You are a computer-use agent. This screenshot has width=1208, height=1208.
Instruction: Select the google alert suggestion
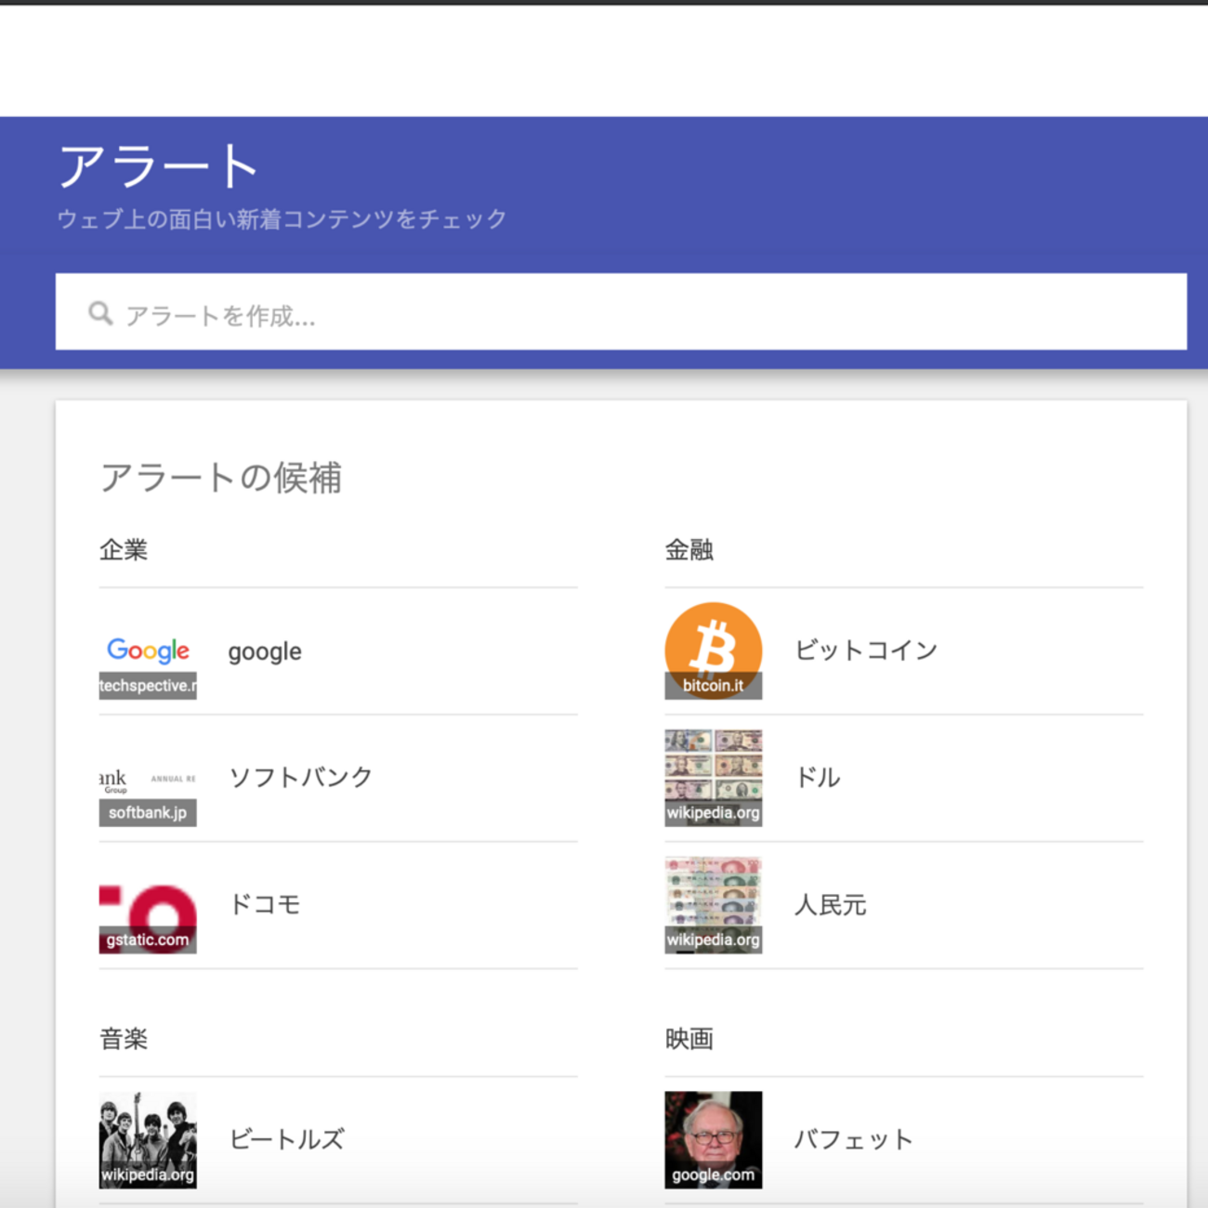click(264, 650)
